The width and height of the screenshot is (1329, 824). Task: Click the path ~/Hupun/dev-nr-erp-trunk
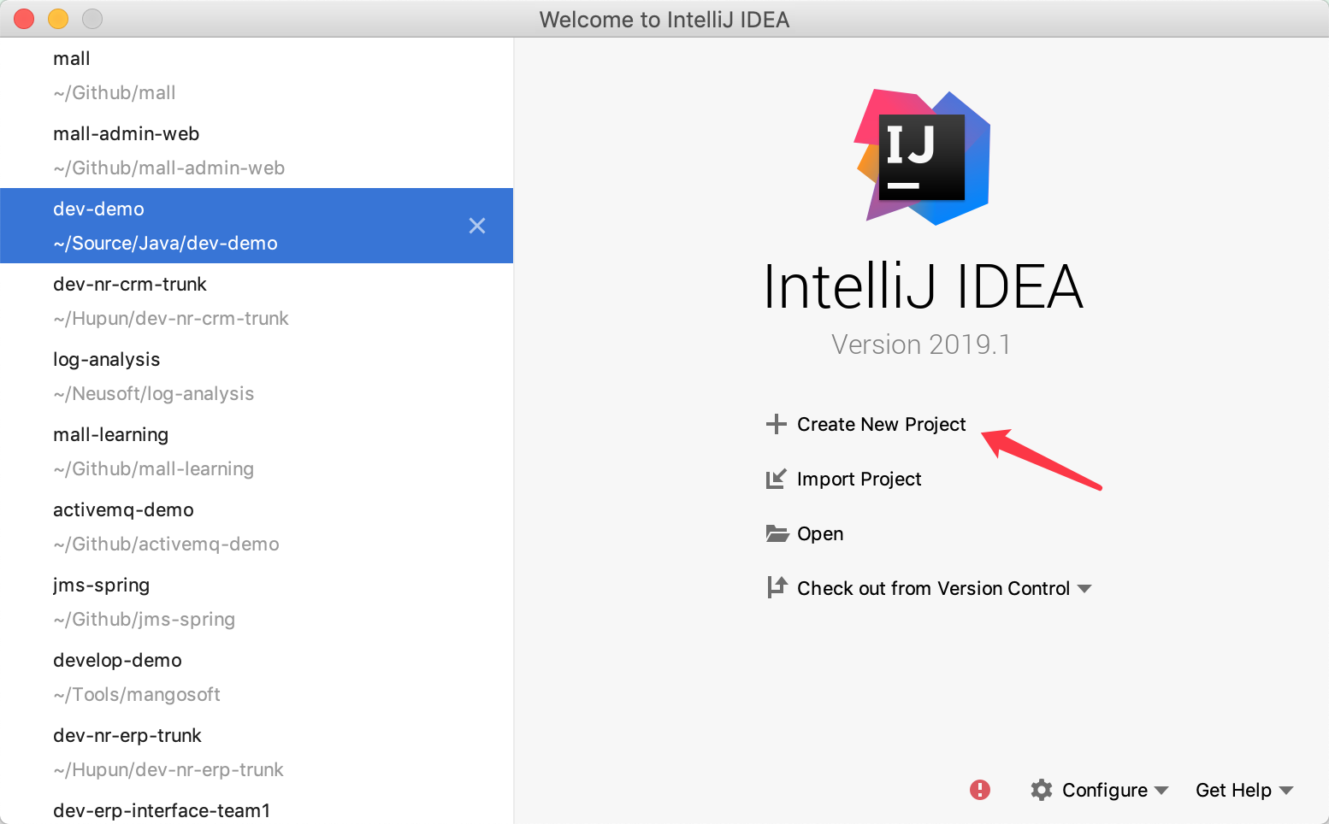168,769
